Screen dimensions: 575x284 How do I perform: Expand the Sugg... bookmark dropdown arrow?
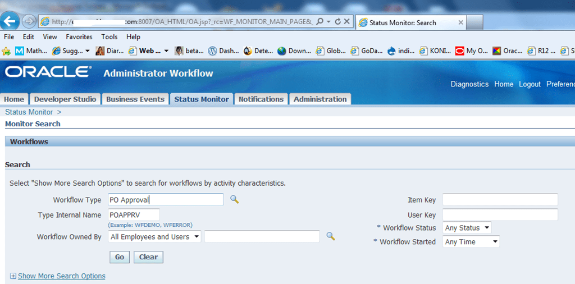tap(87, 51)
